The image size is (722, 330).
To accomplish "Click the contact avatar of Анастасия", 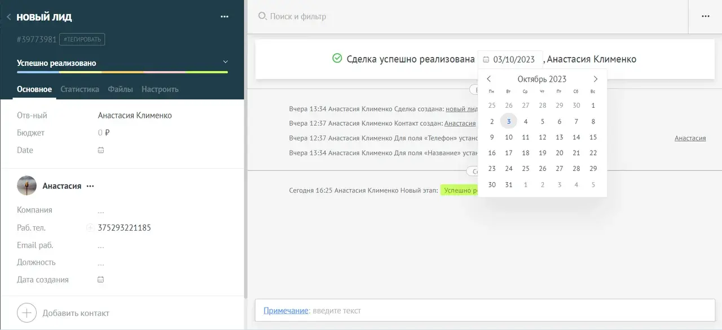I will coord(27,186).
